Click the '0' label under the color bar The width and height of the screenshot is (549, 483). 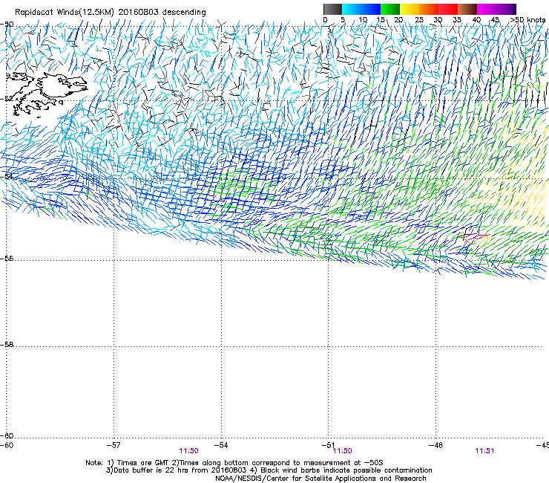[x=325, y=20]
